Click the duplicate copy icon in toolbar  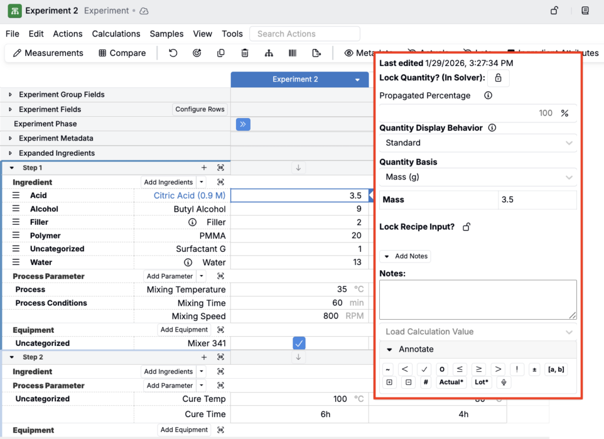[221, 53]
